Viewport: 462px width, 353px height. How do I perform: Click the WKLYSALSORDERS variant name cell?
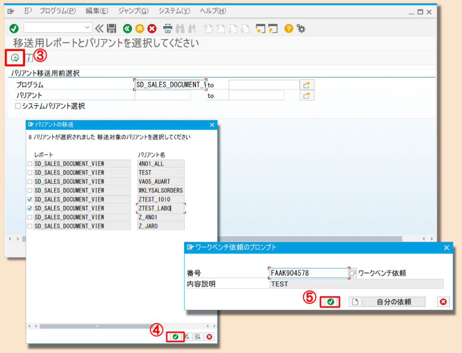click(x=161, y=191)
